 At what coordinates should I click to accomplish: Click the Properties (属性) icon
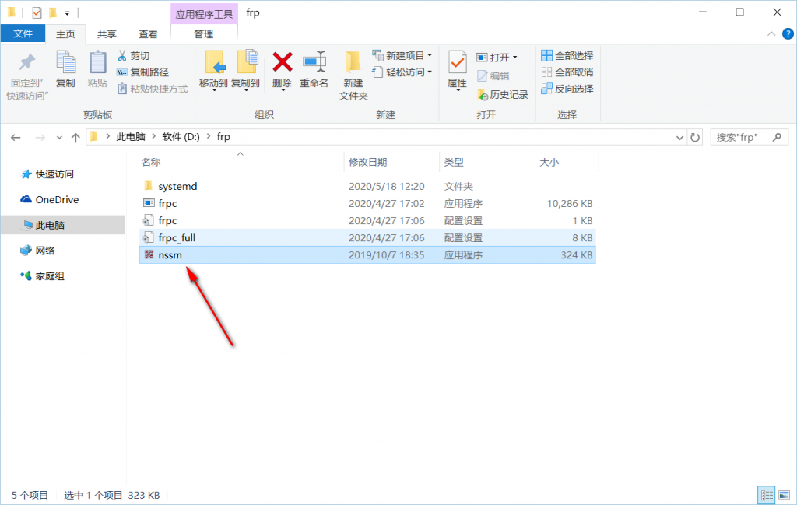(x=457, y=63)
